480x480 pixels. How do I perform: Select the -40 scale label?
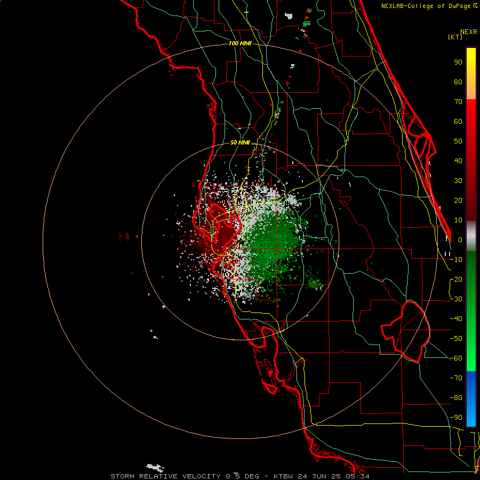(x=456, y=319)
